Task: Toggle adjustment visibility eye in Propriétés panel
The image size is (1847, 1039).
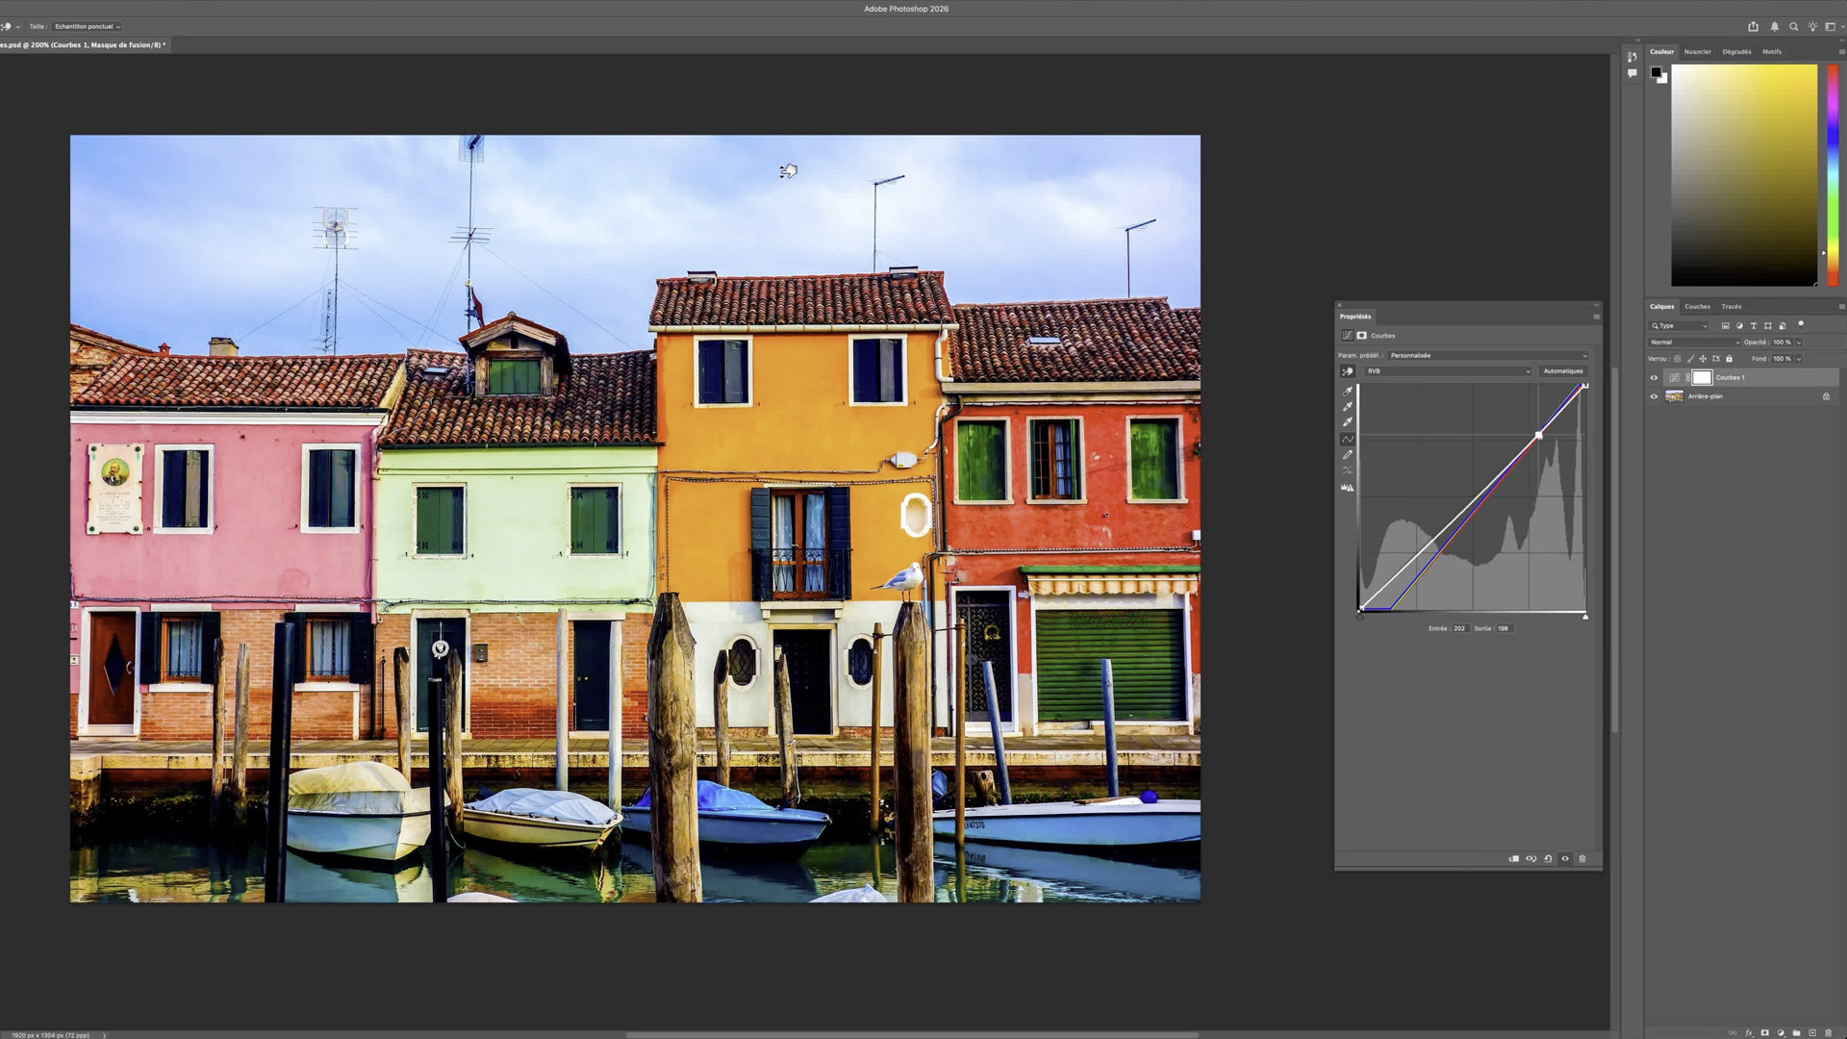Action: click(x=1565, y=859)
